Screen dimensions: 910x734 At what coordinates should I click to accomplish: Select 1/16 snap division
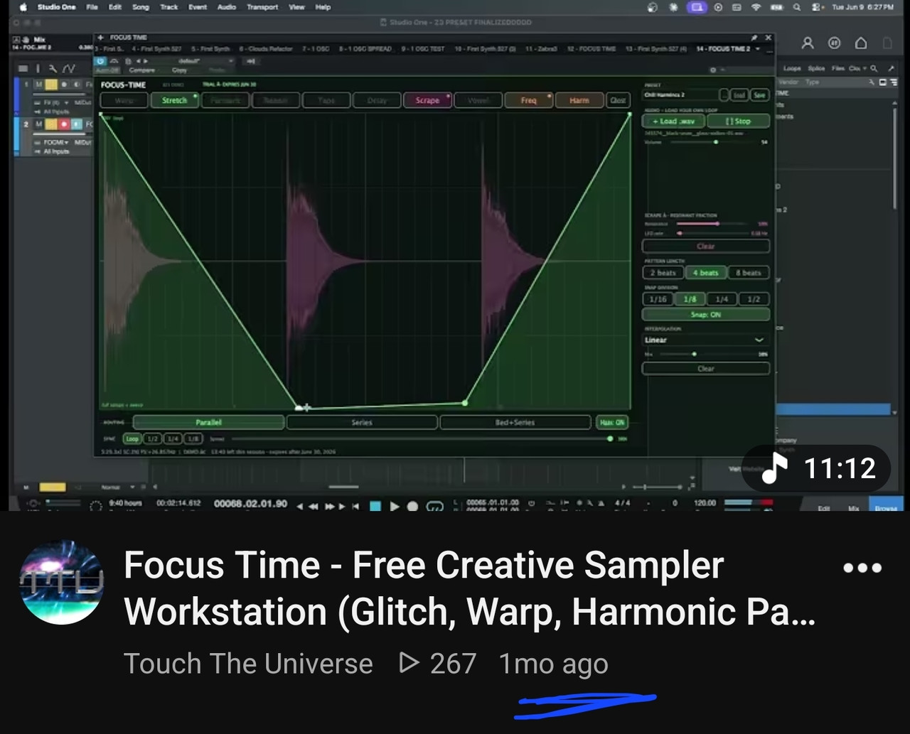pyautogui.click(x=658, y=299)
